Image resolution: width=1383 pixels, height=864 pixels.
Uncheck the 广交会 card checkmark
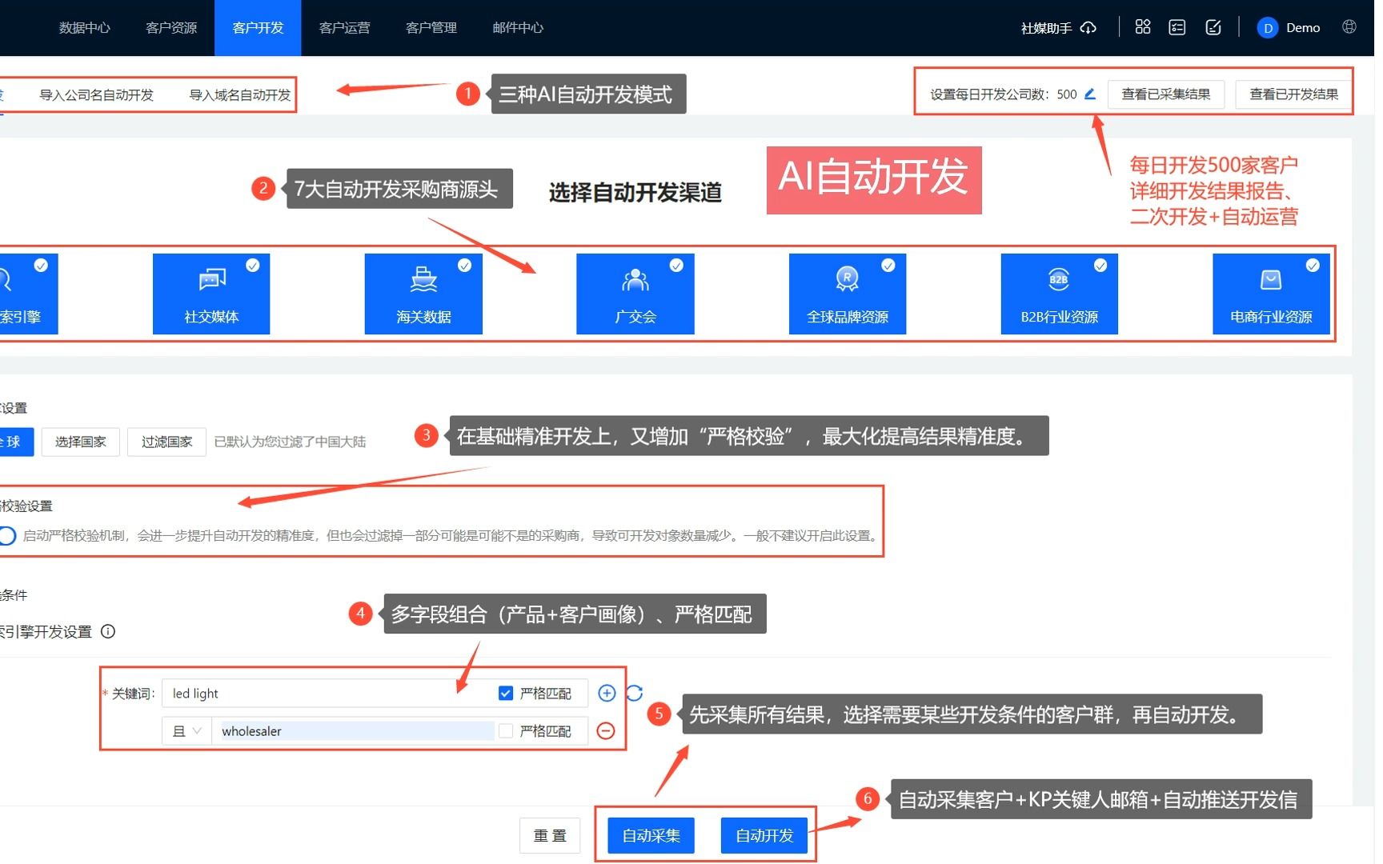(677, 266)
